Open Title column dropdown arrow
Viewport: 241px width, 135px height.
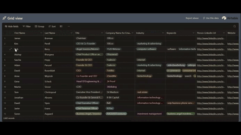(102, 33)
